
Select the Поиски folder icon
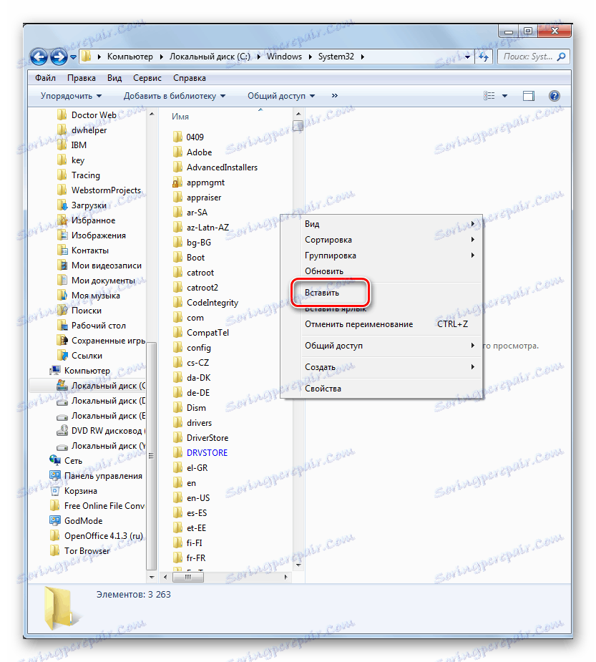point(62,311)
